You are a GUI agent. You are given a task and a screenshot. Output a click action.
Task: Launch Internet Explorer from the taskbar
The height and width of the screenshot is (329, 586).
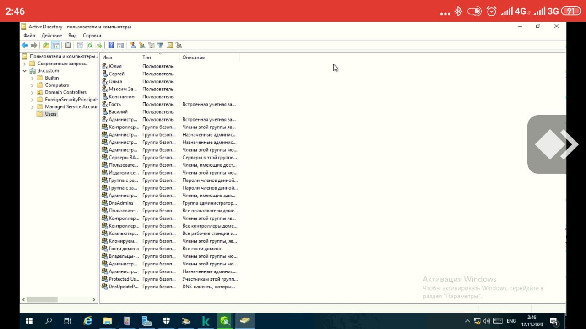pos(87,321)
